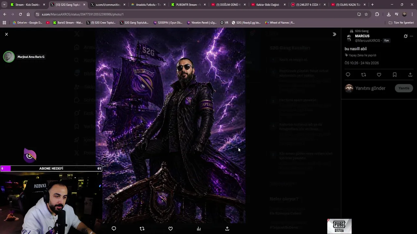Open the browser extensions puzzle icon
Screen dimensions: 417x234
[377, 14]
